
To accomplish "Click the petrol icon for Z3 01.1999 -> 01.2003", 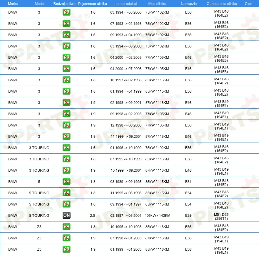I will [x=66, y=249].
